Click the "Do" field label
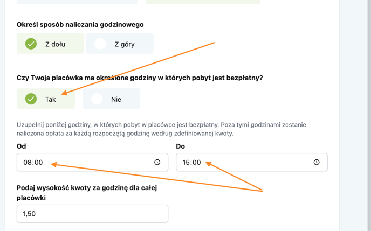The width and height of the screenshot is (371, 231). [x=180, y=146]
